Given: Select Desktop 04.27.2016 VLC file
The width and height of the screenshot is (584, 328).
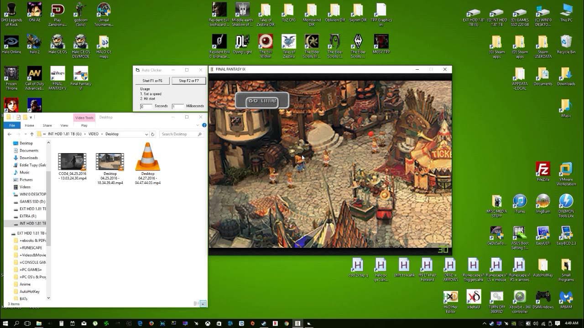Looking at the screenshot, I should 147,164.
